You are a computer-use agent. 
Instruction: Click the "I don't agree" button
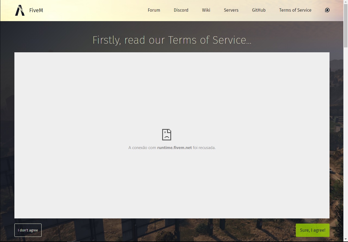[28, 230]
